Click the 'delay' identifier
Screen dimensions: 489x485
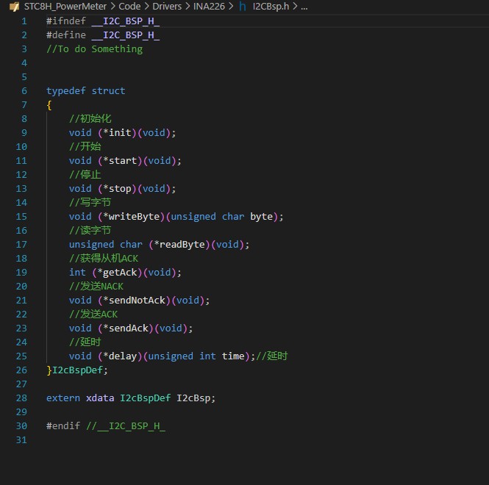point(123,356)
